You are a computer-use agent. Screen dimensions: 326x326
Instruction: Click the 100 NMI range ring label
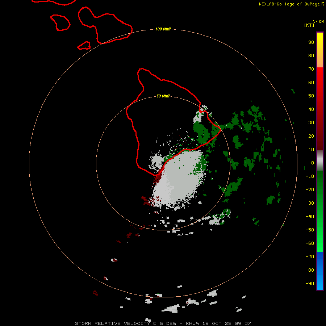click(163, 29)
